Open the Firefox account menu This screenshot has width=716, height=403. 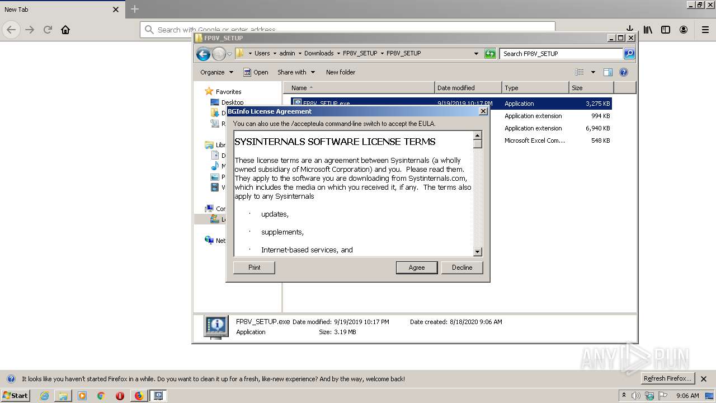(x=684, y=30)
